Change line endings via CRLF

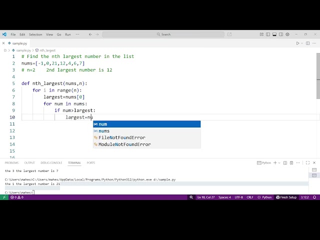click(x=250, y=197)
